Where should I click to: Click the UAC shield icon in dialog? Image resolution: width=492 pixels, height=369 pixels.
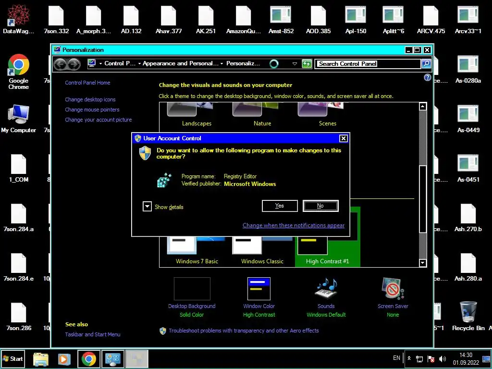tap(145, 153)
